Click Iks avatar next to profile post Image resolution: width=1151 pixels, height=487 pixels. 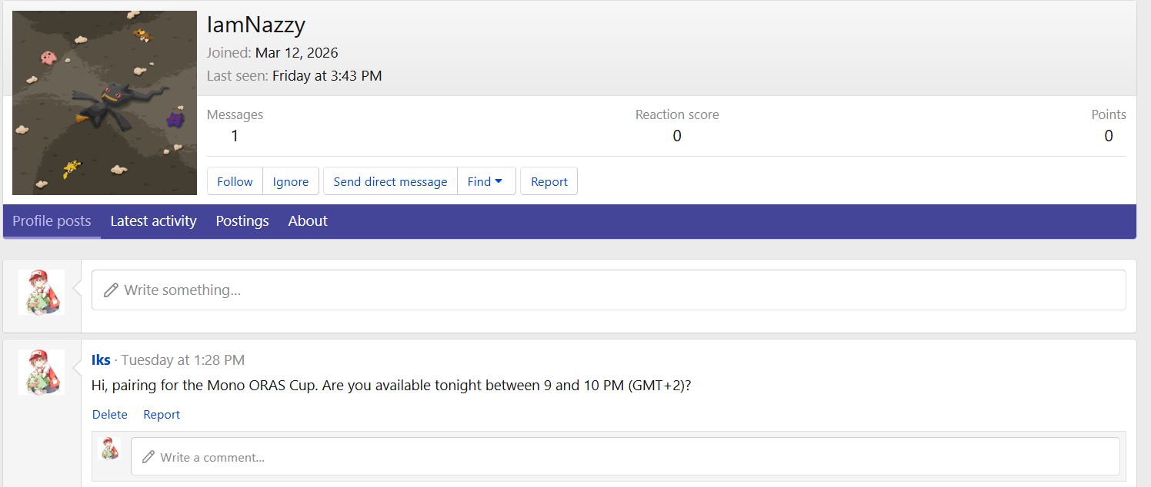42,372
